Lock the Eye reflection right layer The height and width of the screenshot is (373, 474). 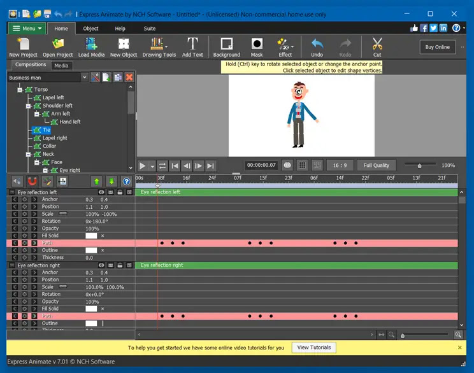click(x=120, y=265)
